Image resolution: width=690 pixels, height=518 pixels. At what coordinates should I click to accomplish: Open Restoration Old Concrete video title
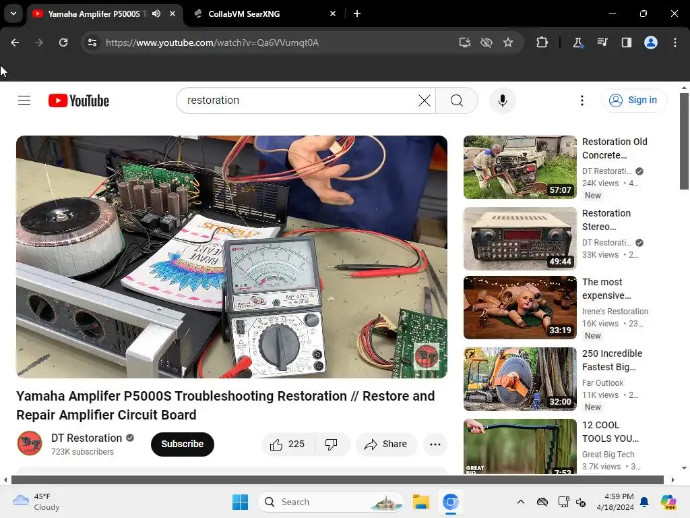(x=615, y=148)
